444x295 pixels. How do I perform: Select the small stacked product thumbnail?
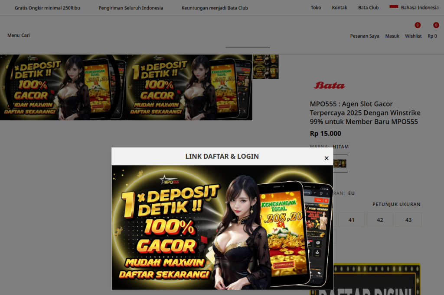[x=266, y=67]
